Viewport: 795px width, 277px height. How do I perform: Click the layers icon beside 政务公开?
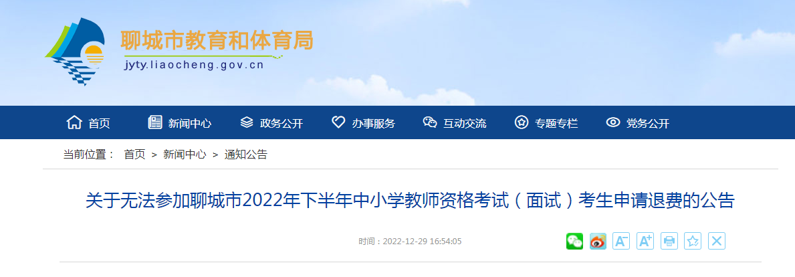(x=247, y=122)
